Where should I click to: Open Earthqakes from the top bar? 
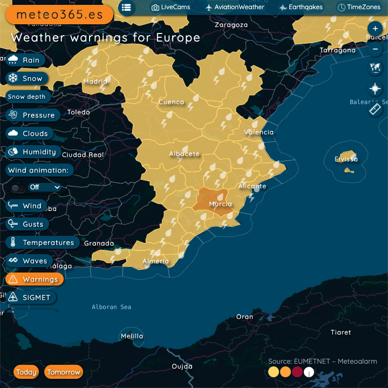click(301, 7)
